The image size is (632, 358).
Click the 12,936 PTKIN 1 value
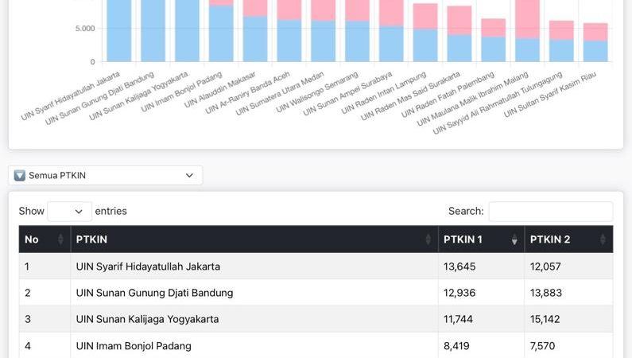459,293
